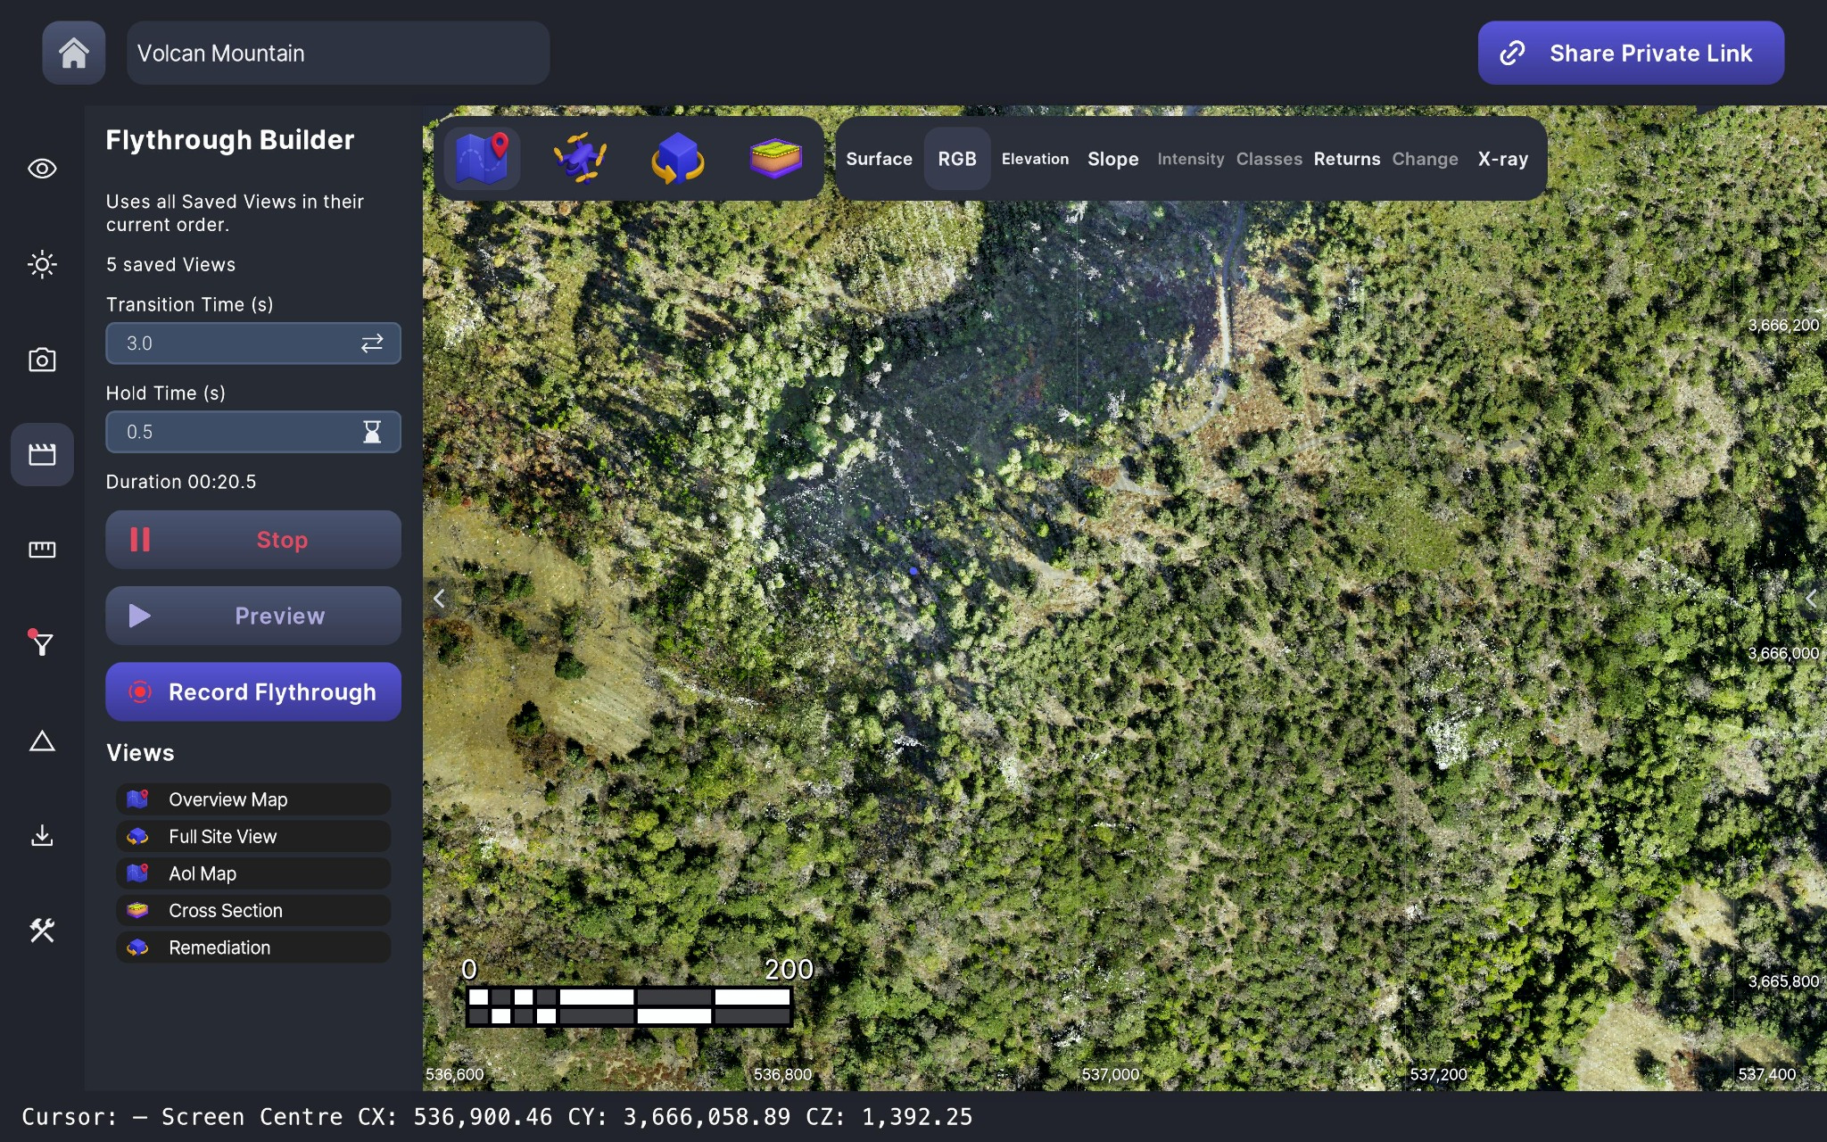Edit the Transition Time value field
1827x1142 pixels.
[x=253, y=343]
